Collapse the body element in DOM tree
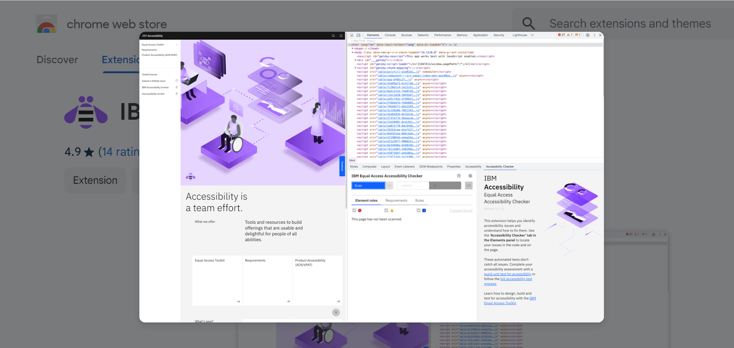 point(353,52)
